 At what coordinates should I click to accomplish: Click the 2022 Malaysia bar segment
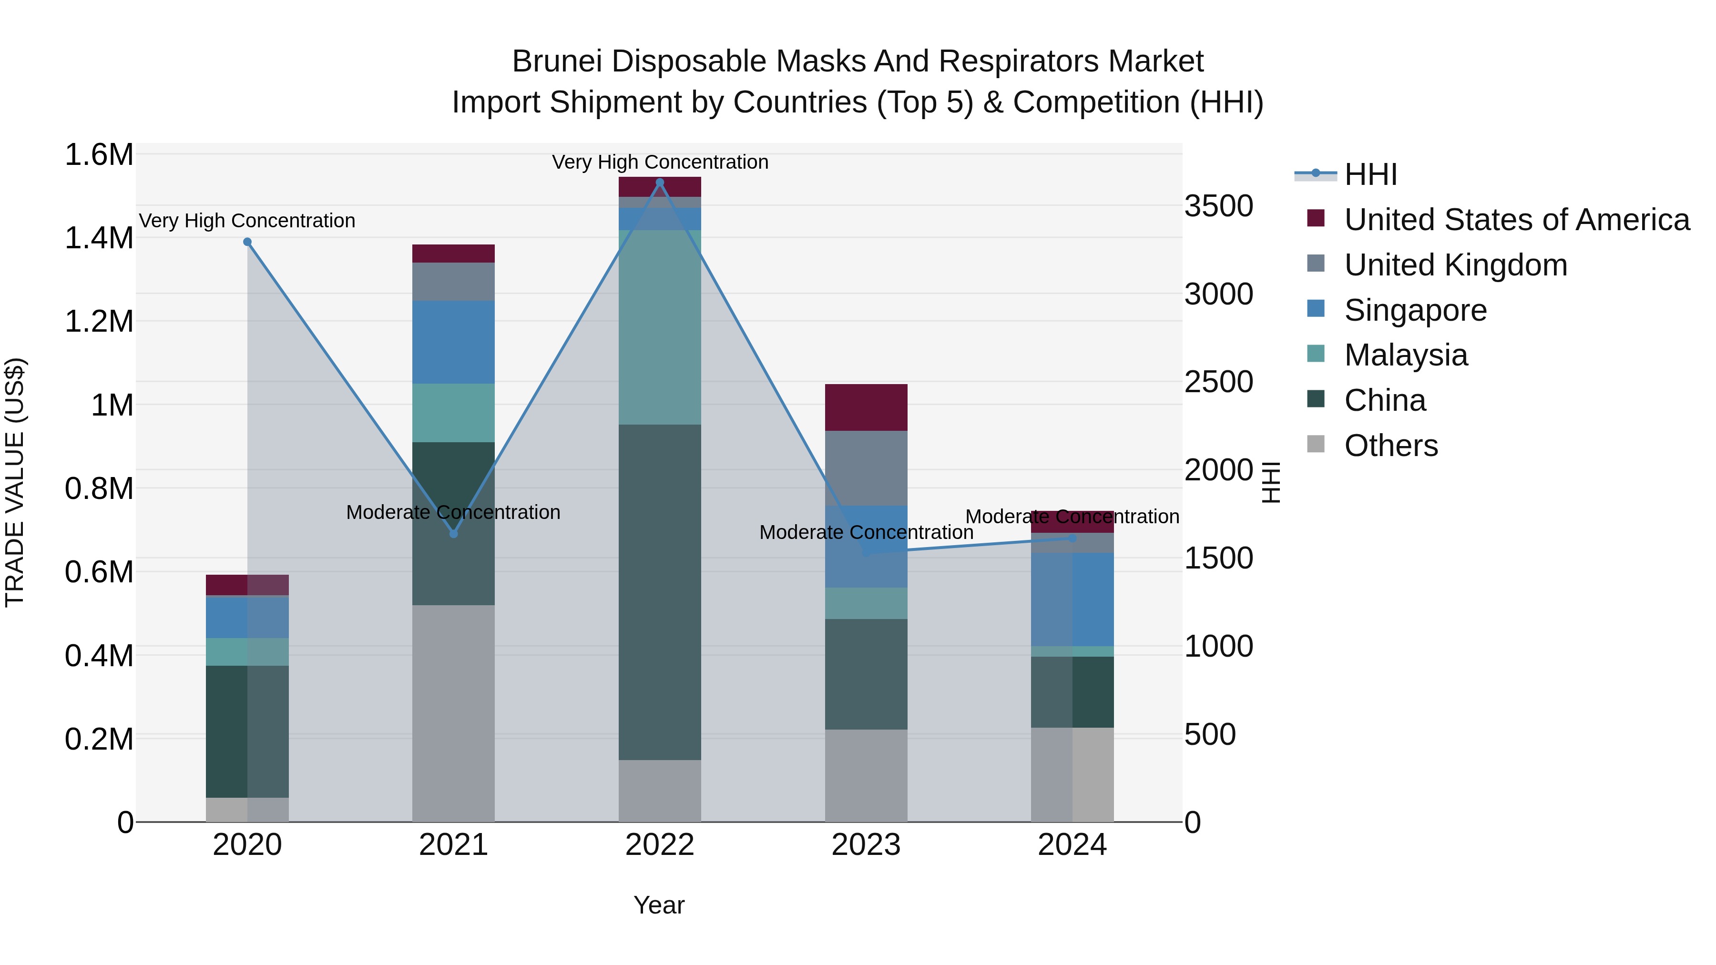click(660, 328)
